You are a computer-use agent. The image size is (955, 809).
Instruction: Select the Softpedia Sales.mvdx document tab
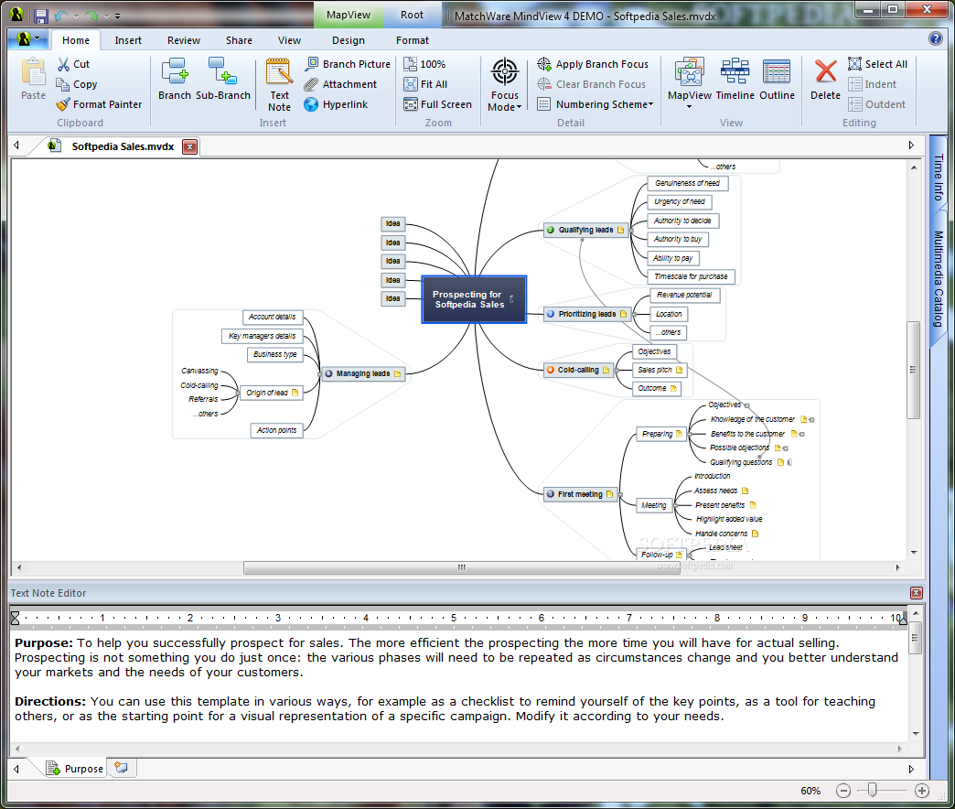pos(123,146)
